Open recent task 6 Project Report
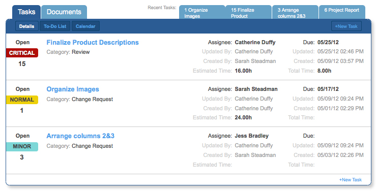The width and height of the screenshot is (377, 191). point(342,12)
